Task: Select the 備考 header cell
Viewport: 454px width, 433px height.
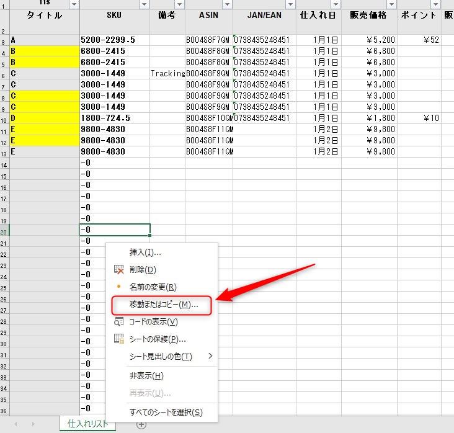Action: (167, 22)
